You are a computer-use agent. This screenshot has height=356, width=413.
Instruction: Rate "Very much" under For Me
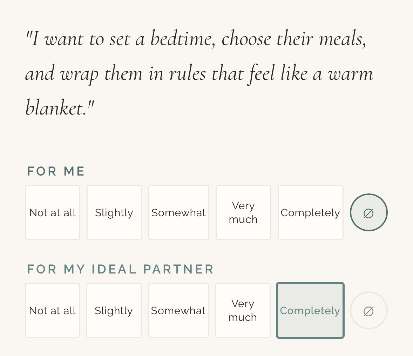(x=243, y=213)
